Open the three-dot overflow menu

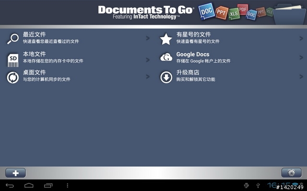point(67,186)
